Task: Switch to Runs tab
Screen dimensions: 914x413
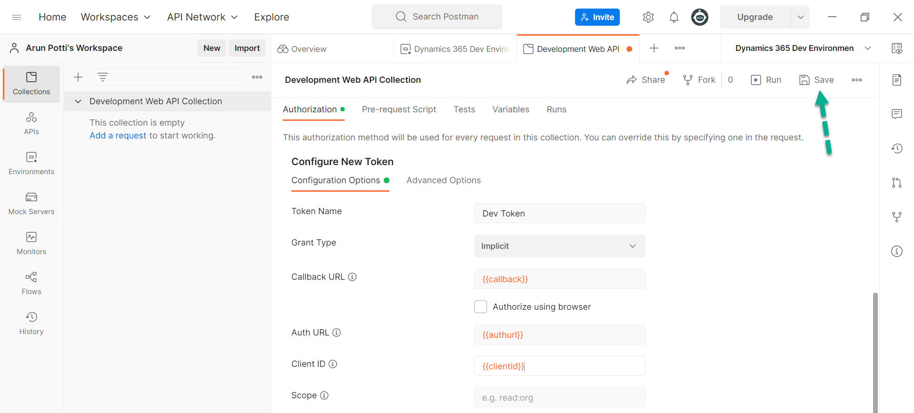Action: click(556, 109)
